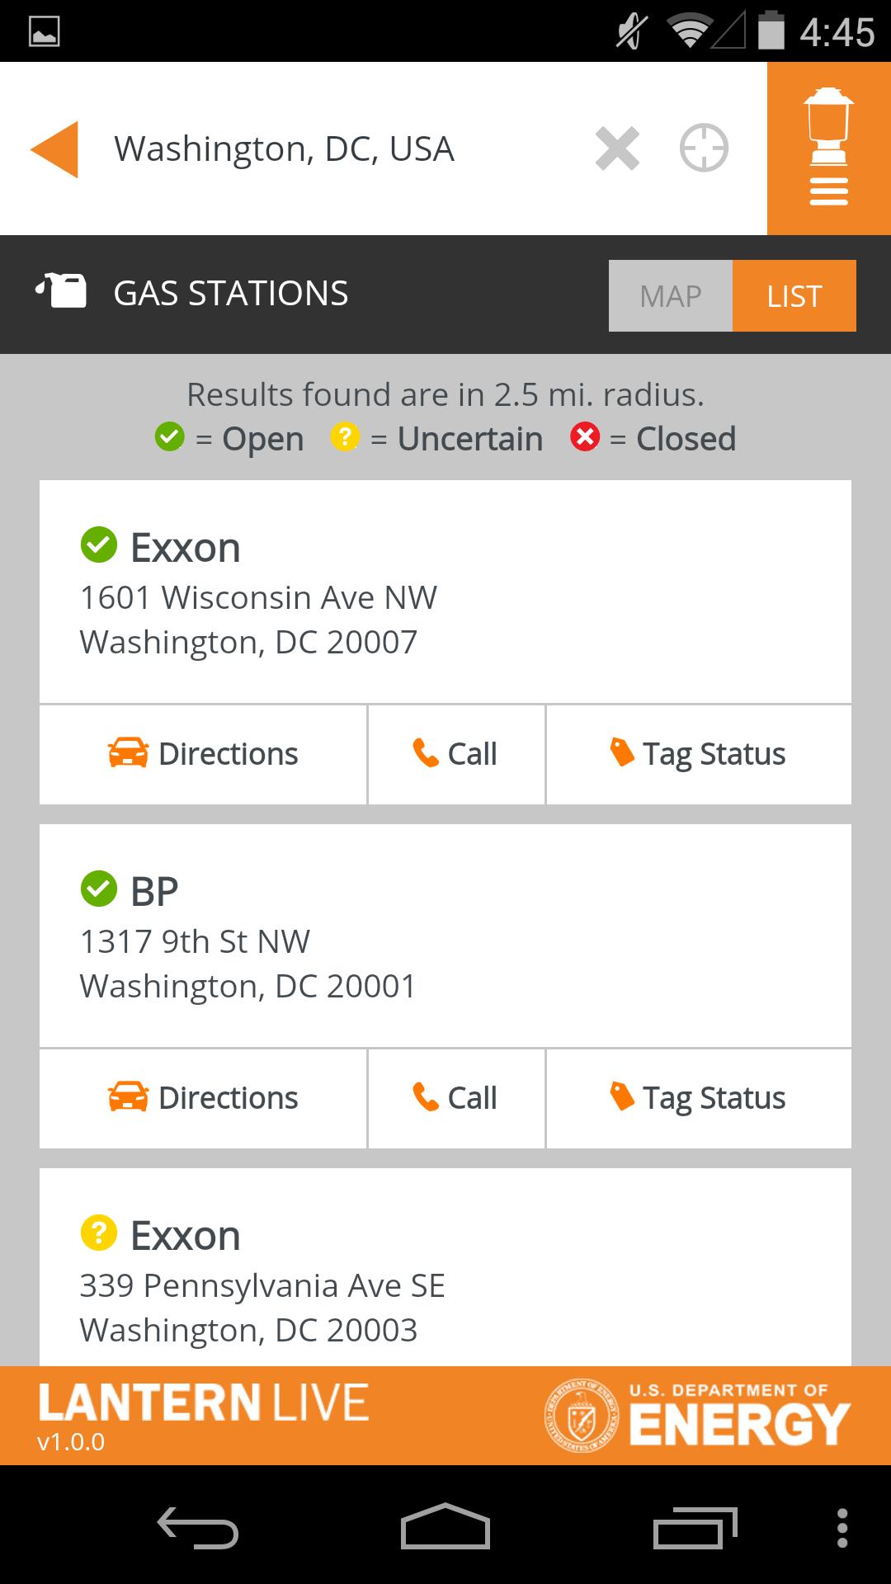Open the Android overflow menu dots
891x1584 pixels.
coord(841,1528)
